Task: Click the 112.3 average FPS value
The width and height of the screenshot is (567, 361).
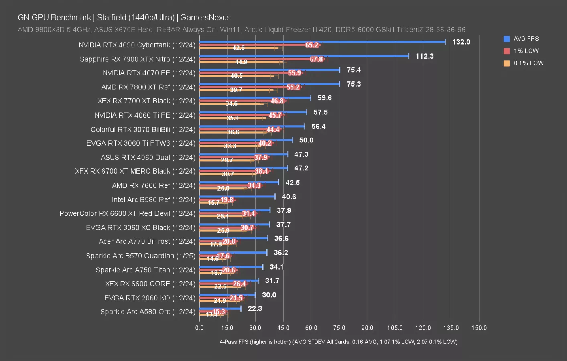Action: point(425,56)
